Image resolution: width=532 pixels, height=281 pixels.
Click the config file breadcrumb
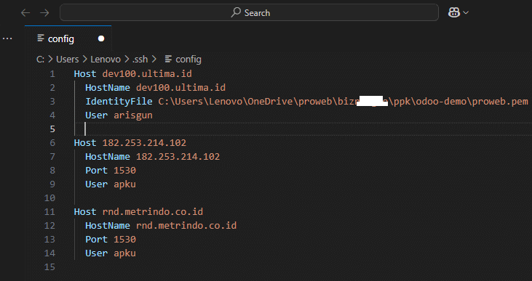pyautogui.click(x=188, y=60)
